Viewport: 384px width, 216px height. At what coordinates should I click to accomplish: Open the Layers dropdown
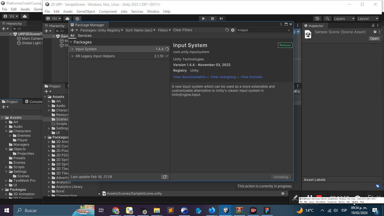pyautogui.click(x=344, y=19)
